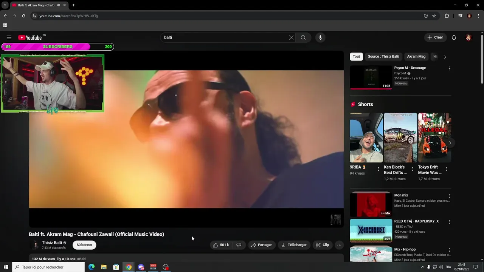484x272 pixels.
Task: Open the volume icon in system tray
Action: click(441, 267)
